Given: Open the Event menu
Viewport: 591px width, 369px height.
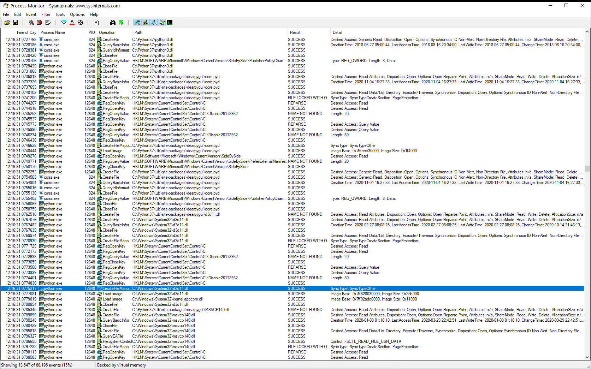Looking at the screenshot, I should (31, 14).
